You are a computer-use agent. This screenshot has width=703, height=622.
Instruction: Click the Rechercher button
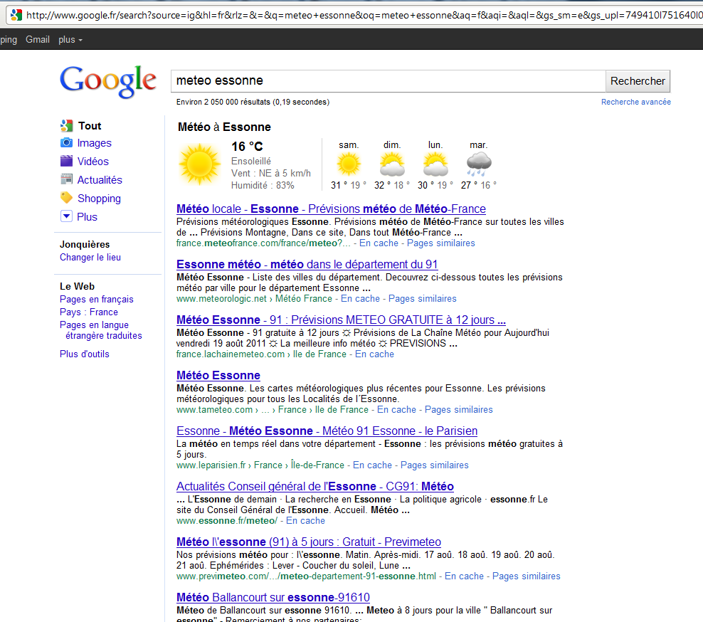(638, 81)
